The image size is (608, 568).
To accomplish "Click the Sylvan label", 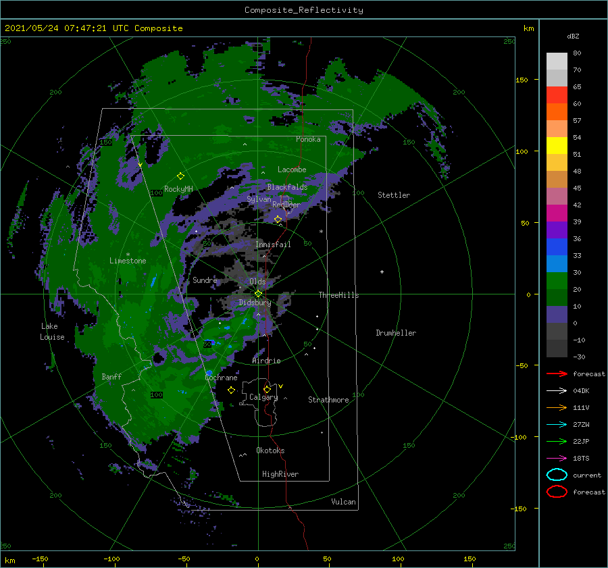I will 259,199.
